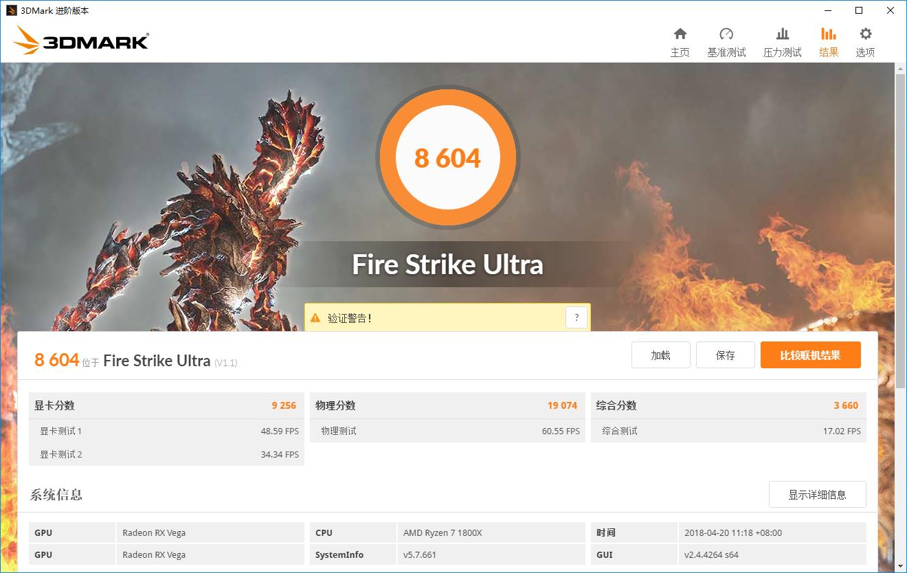Click the 验证警告 warning banner text
This screenshot has height=573, width=907.
click(349, 318)
